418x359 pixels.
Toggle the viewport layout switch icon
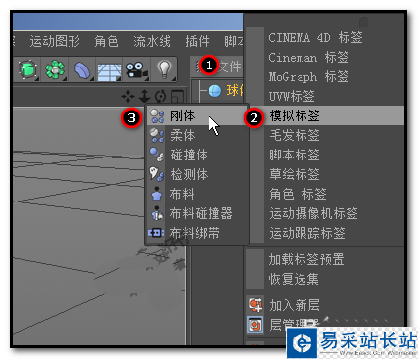coord(177,97)
